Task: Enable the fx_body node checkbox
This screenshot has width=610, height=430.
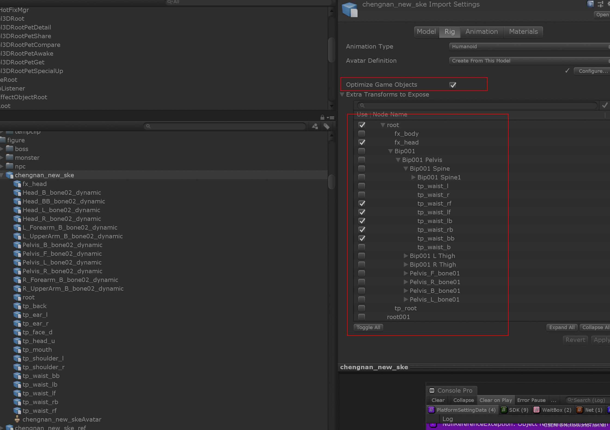Action: pos(362,134)
